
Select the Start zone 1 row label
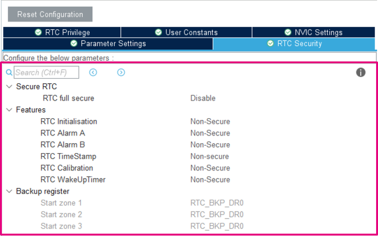point(61,203)
